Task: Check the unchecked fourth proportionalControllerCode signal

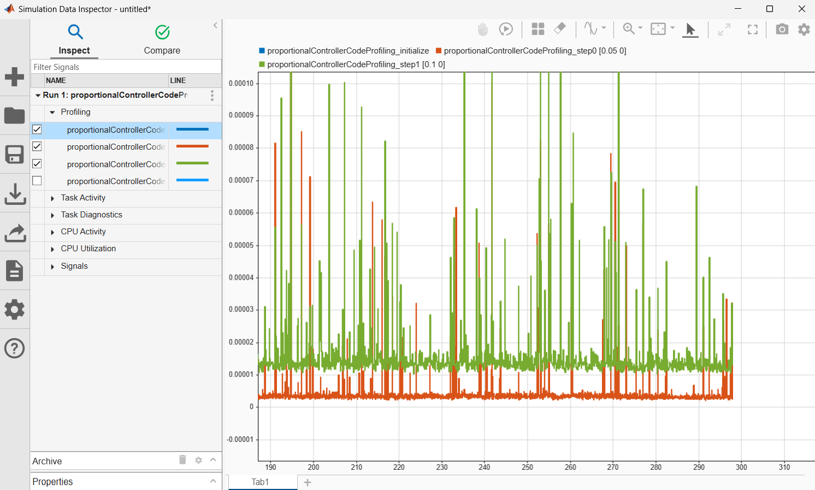Action: 37,181
